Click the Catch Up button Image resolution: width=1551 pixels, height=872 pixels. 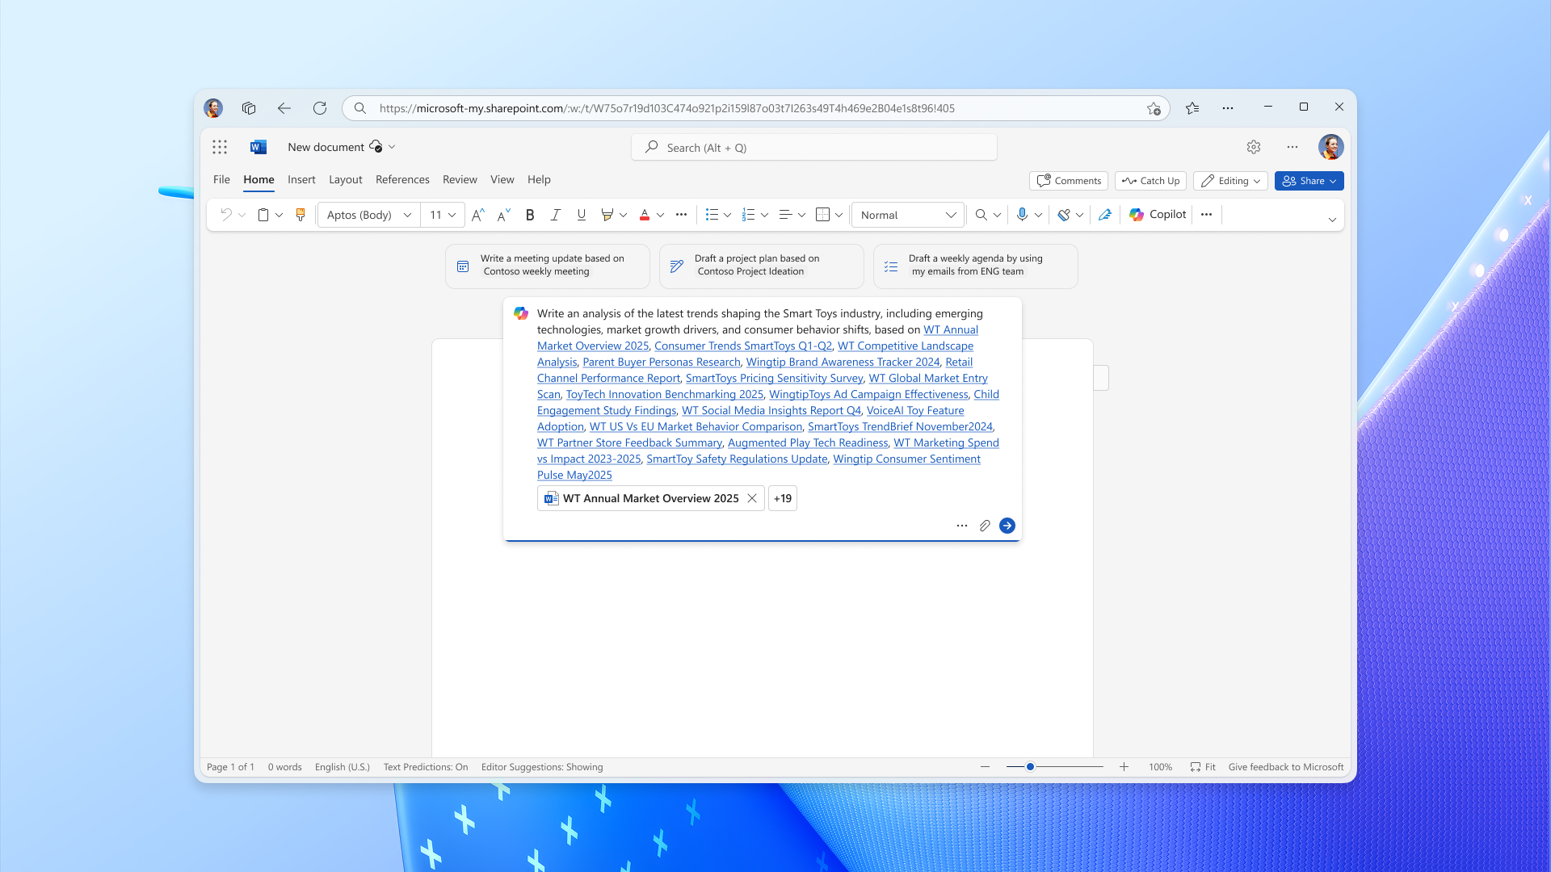pos(1150,181)
